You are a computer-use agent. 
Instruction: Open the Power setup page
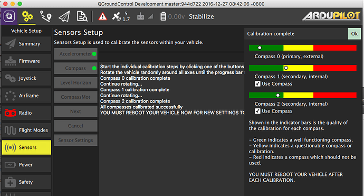(26, 165)
